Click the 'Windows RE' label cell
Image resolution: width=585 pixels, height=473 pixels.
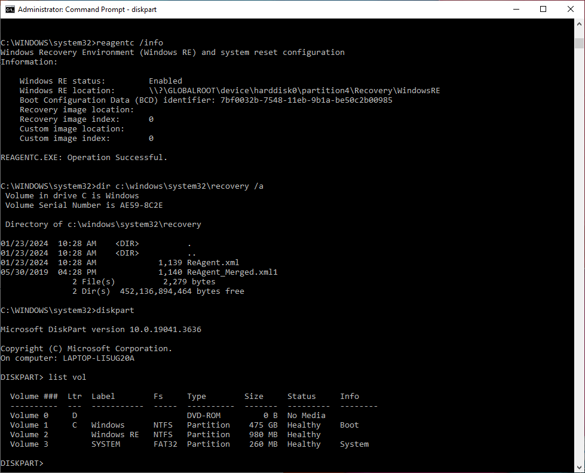coord(115,435)
